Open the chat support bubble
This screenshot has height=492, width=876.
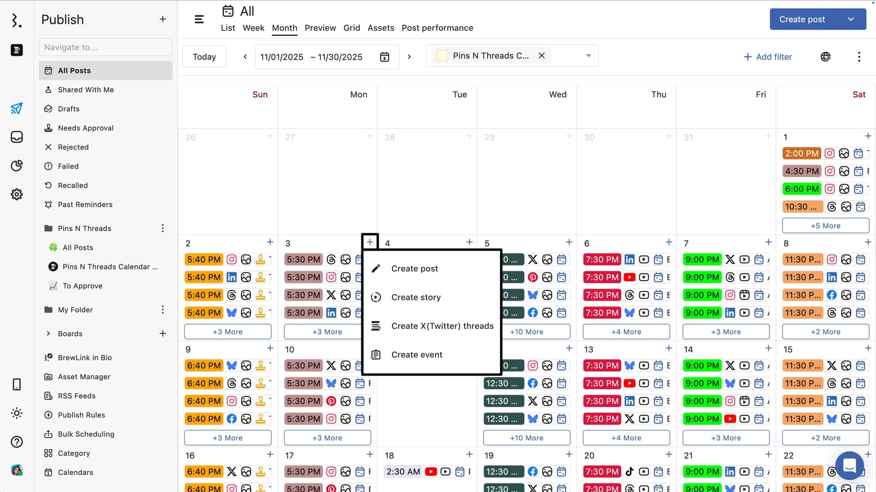point(849,465)
